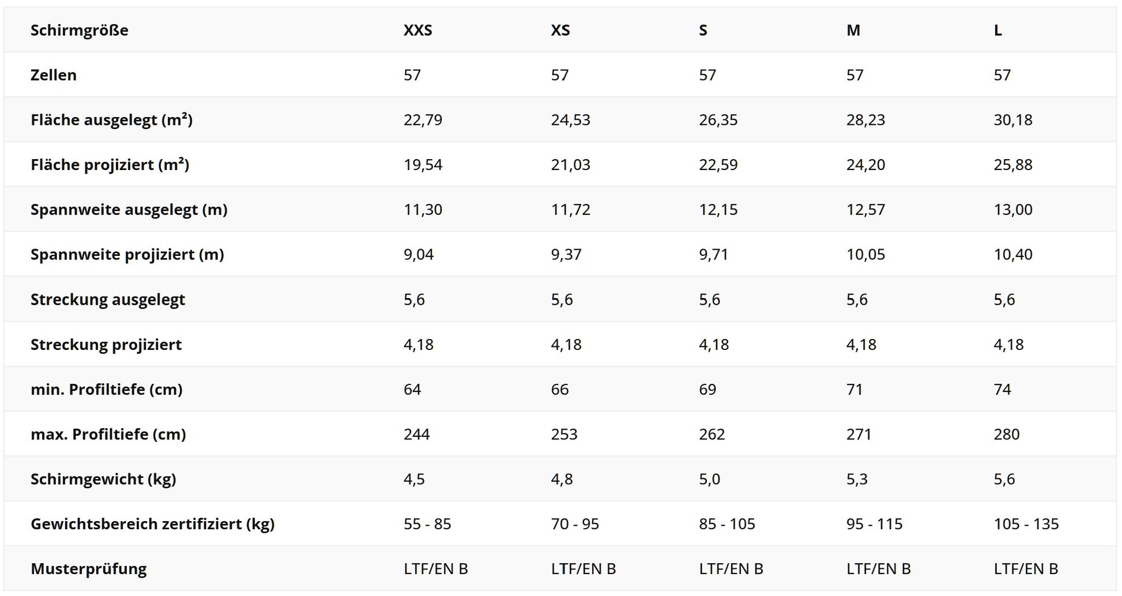Click the Schirmgröße header cell
This screenshot has height=596, width=1122.
click(x=80, y=30)
